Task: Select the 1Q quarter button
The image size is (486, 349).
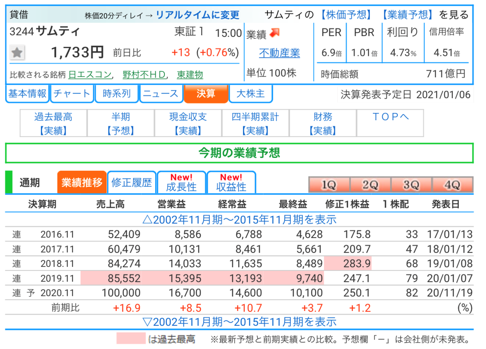Action: click(x=329, y=185)
